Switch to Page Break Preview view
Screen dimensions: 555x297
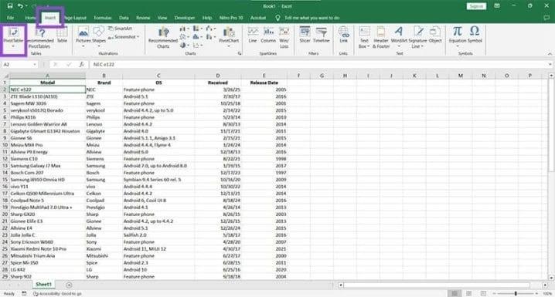point(483,293)
